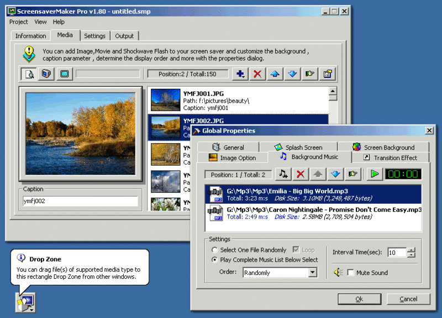
Task: Remove music file with red X in Global Properties
Action: click(301, 174)
